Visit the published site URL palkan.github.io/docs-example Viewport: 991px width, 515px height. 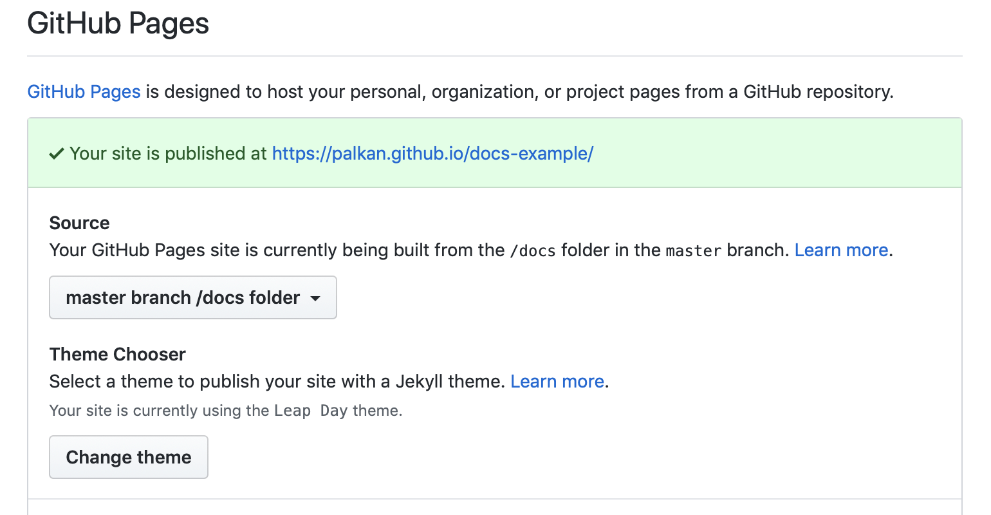[432, 153]
